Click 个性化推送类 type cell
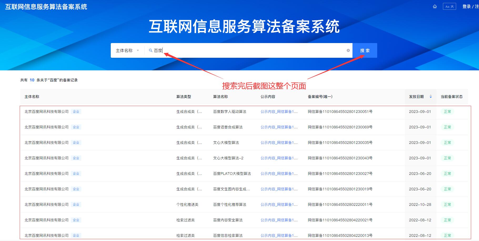 tap(187, 205)
